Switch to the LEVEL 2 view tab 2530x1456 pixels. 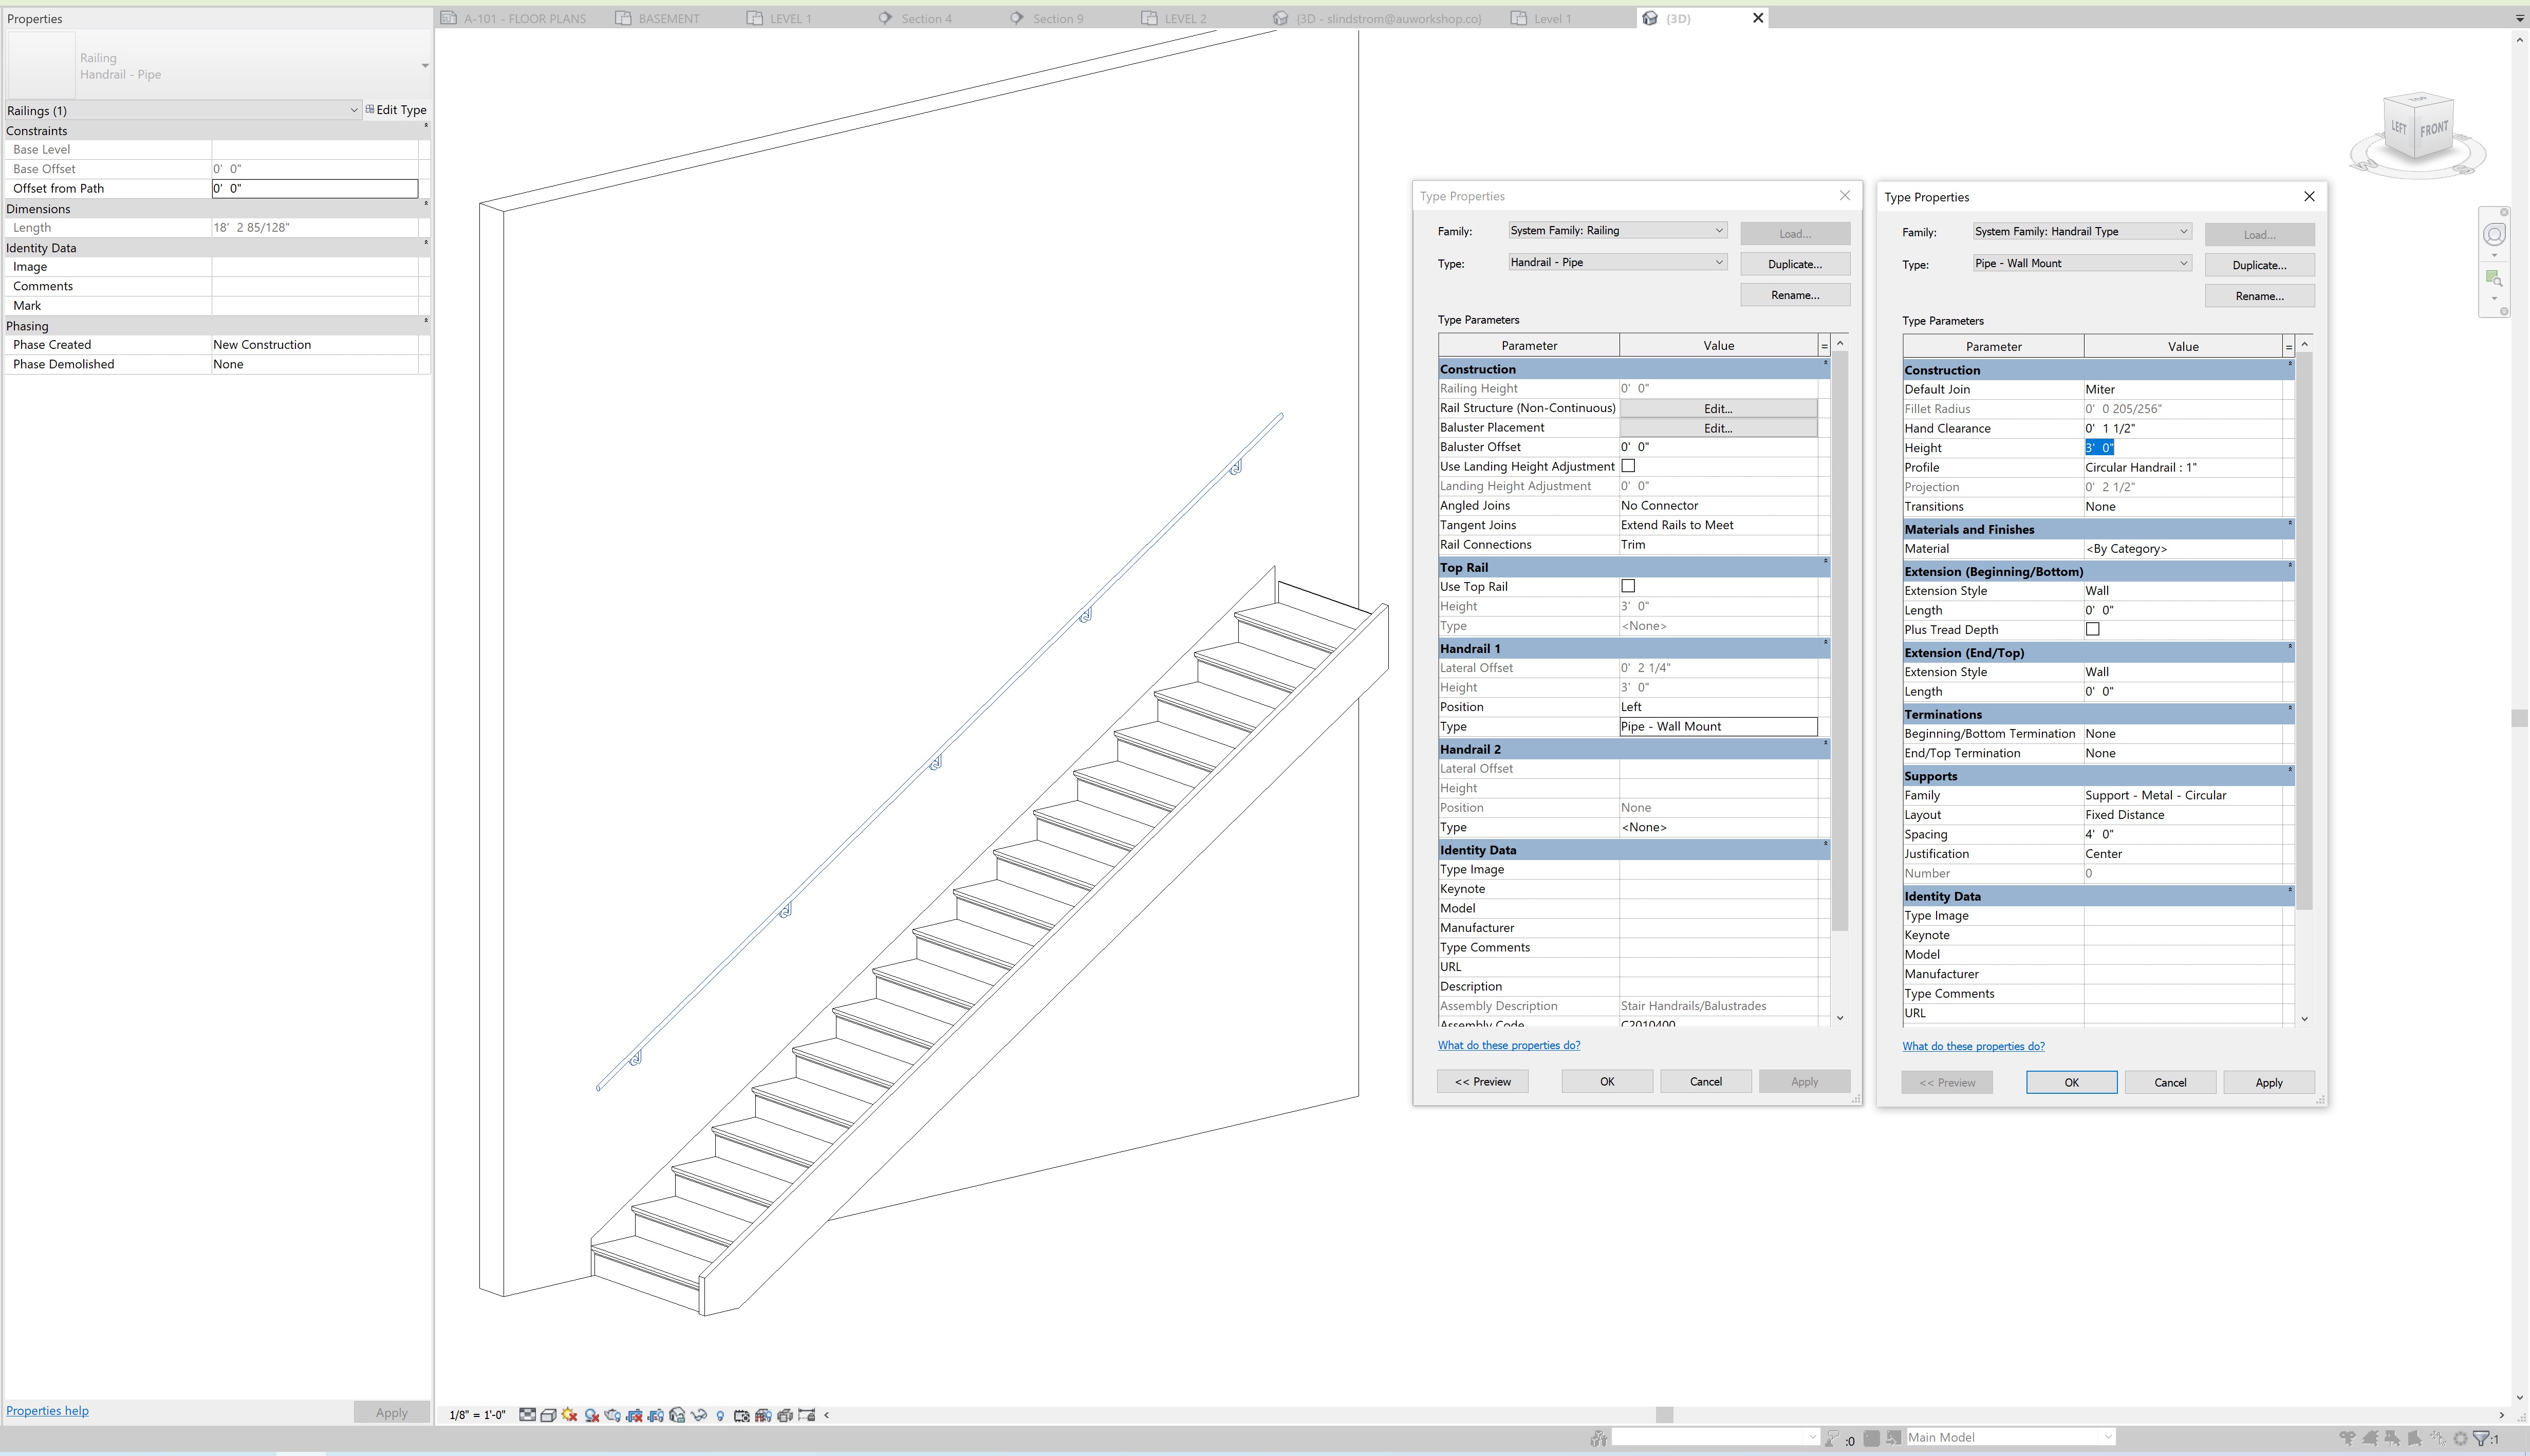(x=1174, y=18)
